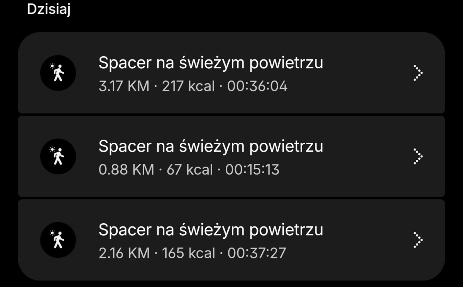Click the walking icon of the 0.88 KM walk
This screenshot has height=287, width=463.
point(58,156)
